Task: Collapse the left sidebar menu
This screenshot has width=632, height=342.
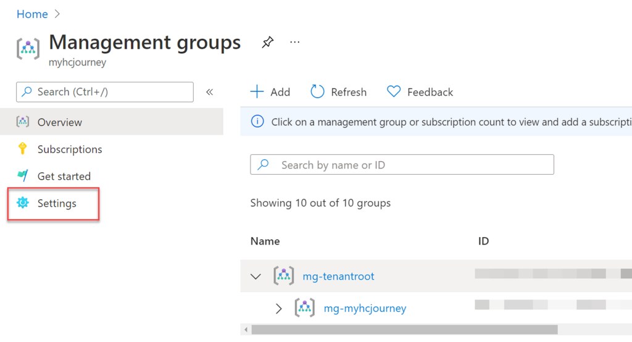Action: [209, 92]
